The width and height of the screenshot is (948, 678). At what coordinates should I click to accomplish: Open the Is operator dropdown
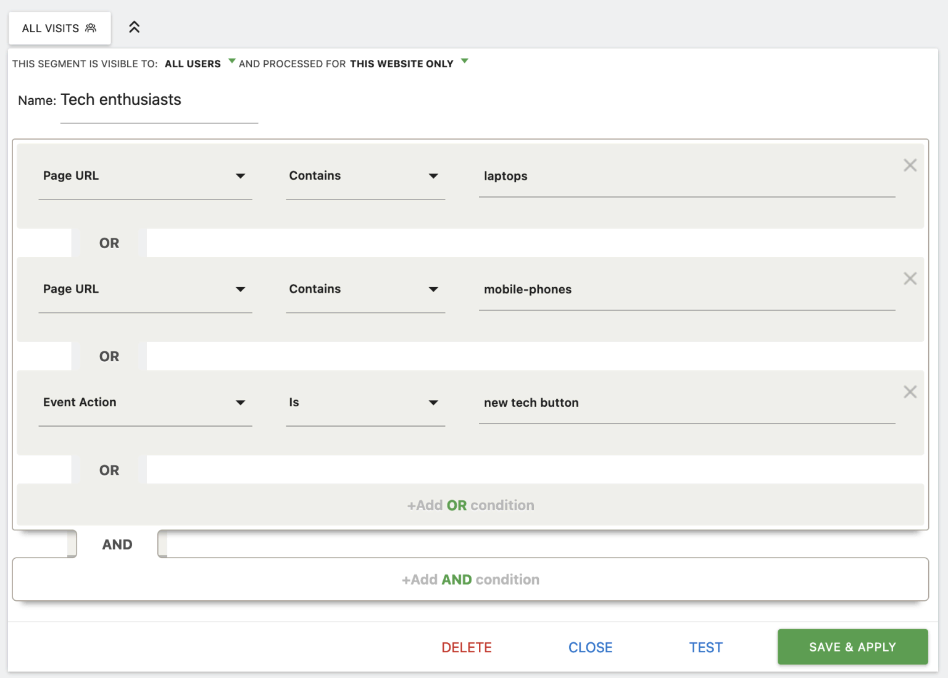(x=434, y=402)
